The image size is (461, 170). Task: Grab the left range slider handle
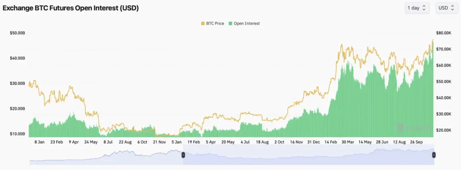(x=183, y=155)
